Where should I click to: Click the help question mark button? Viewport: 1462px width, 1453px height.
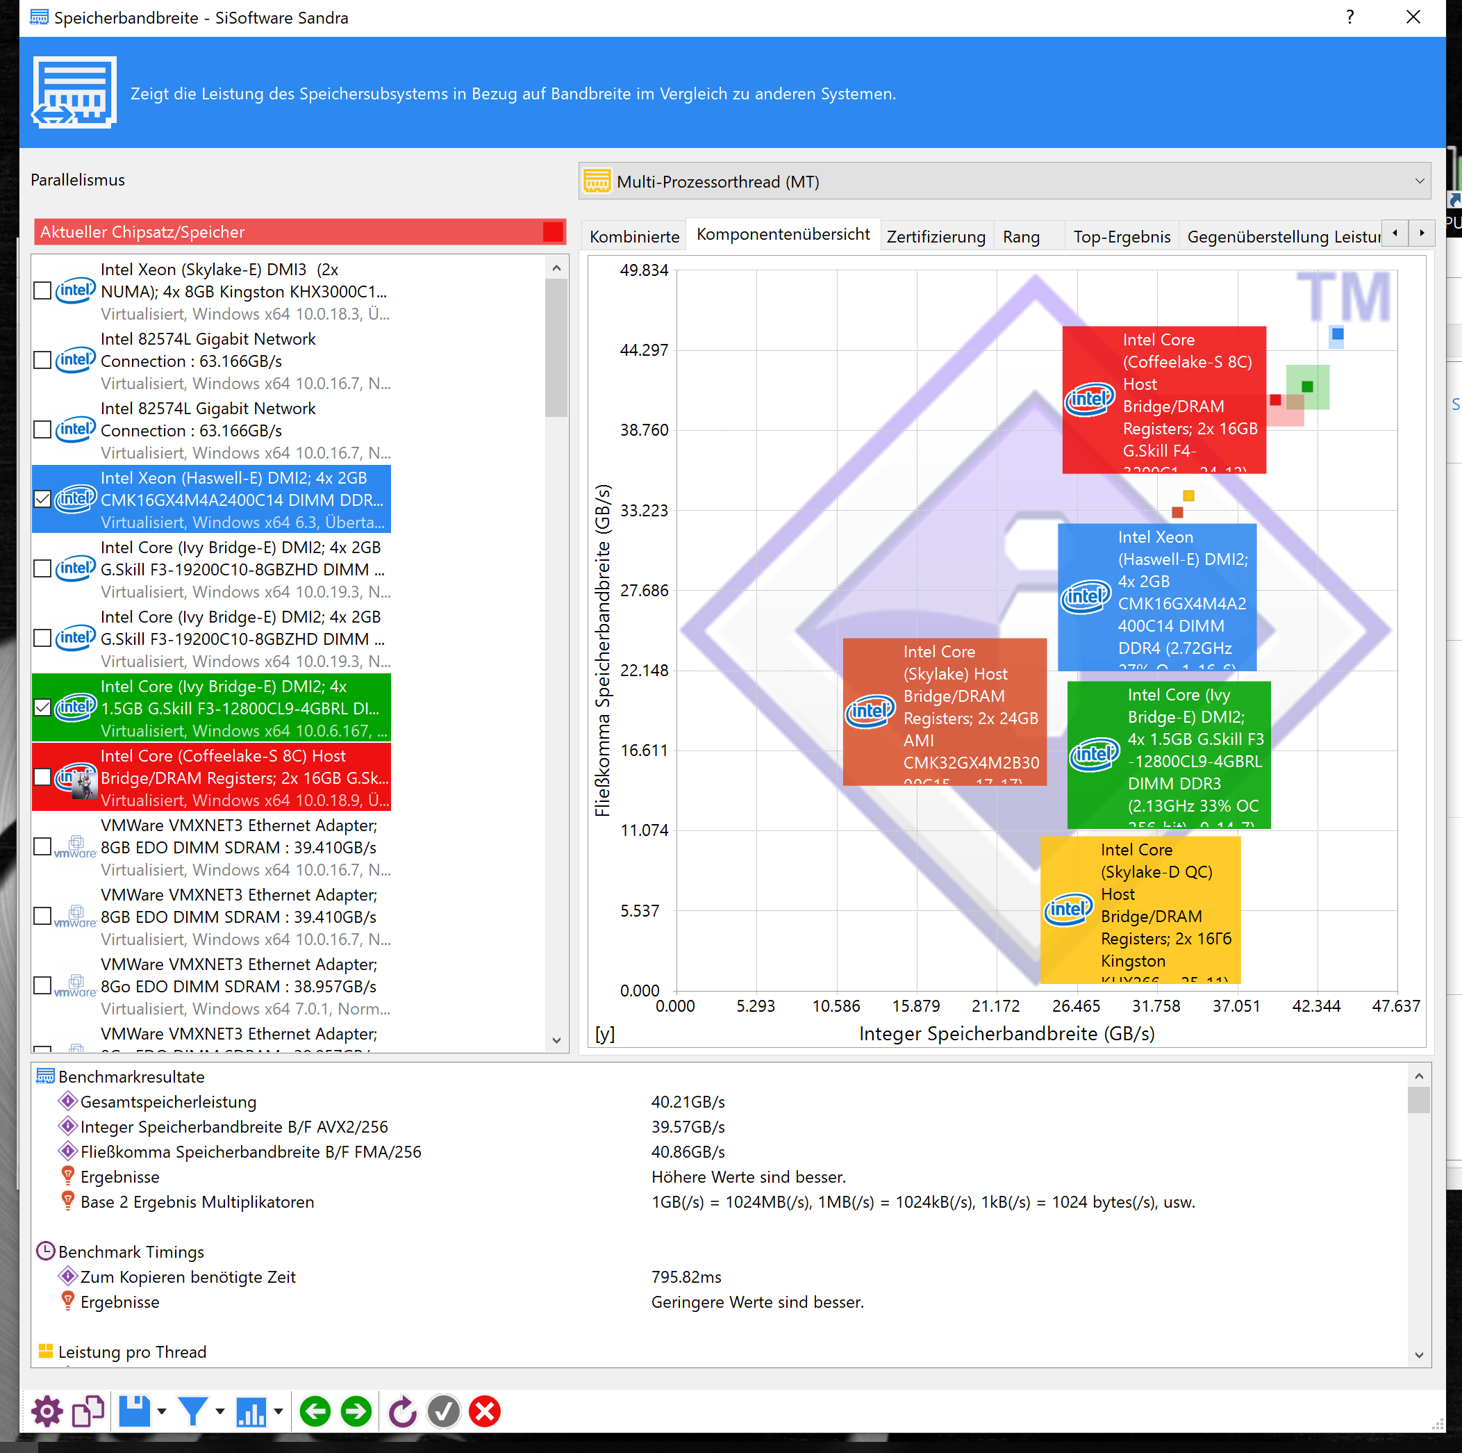pos(1350,17)
